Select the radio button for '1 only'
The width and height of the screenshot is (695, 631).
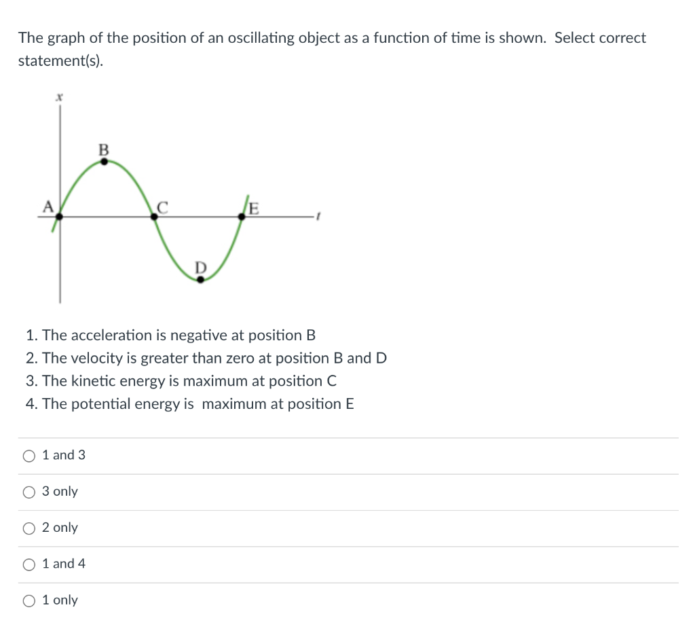point(29,600)
